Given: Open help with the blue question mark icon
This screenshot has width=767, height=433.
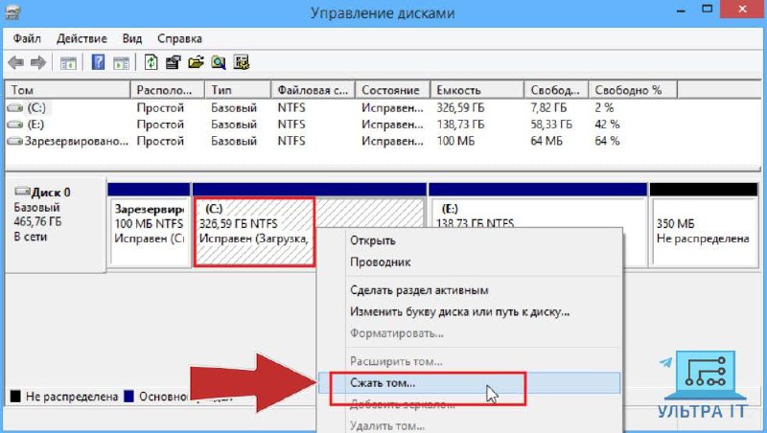Looking at the screenshot, I should [x=97, y=63].
